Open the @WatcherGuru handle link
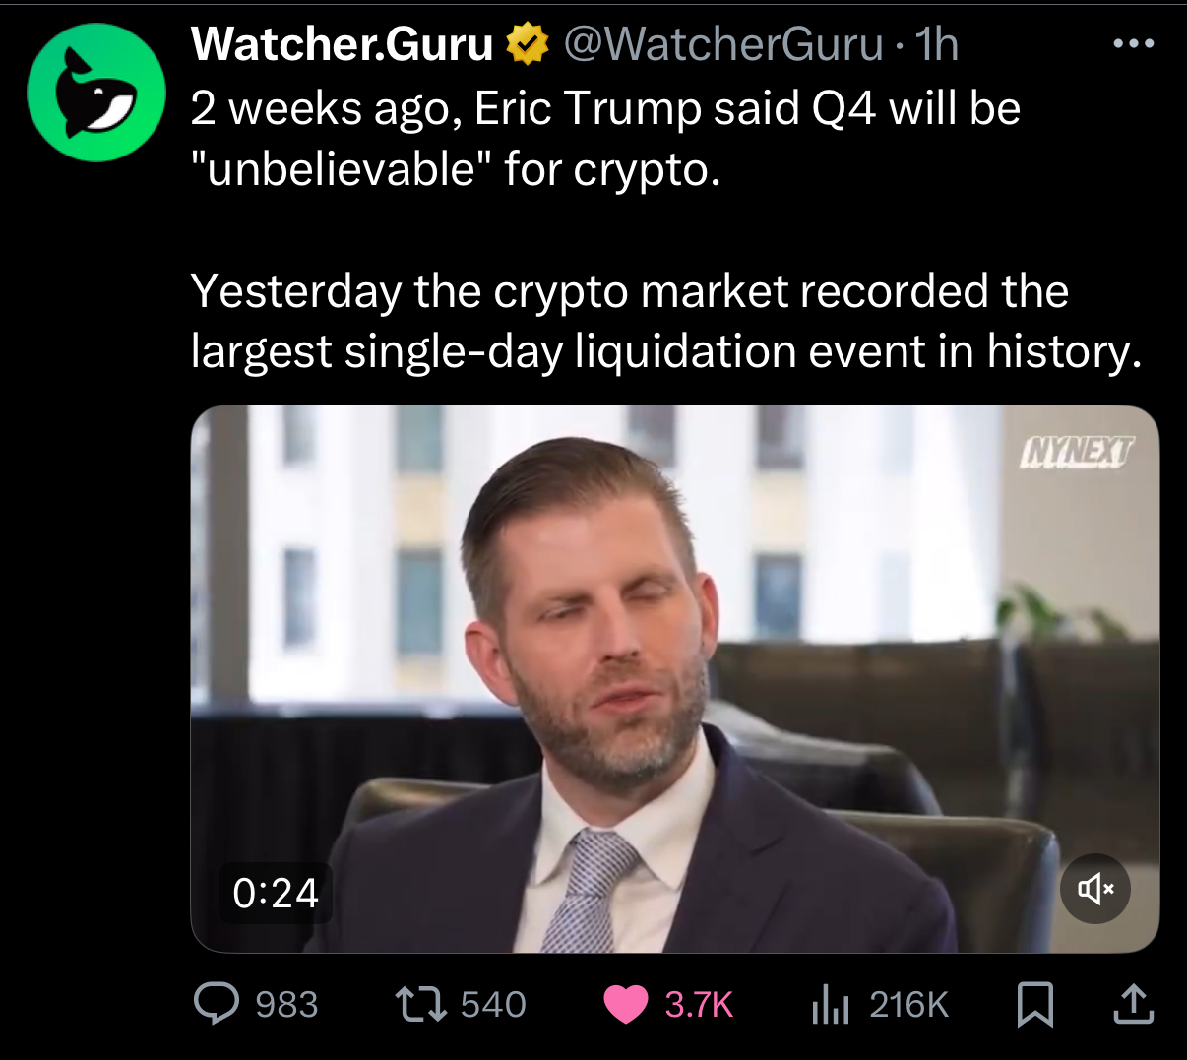 (x=723, y=44)
